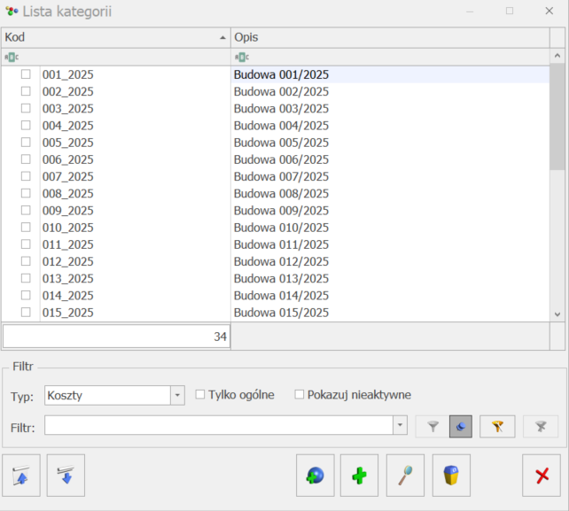The width and height of the screenshot is (569, 511).
Task: Click the scrollbar up arrow
Action: point(557,56)
